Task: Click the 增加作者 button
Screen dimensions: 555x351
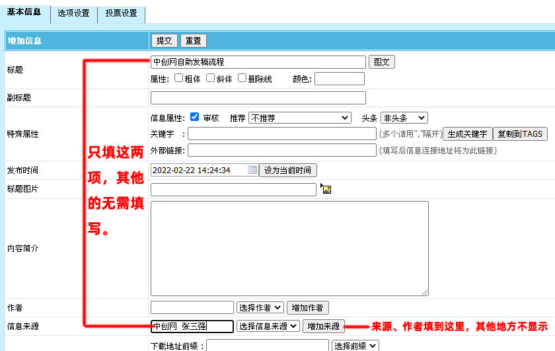Action: point(308,308)
